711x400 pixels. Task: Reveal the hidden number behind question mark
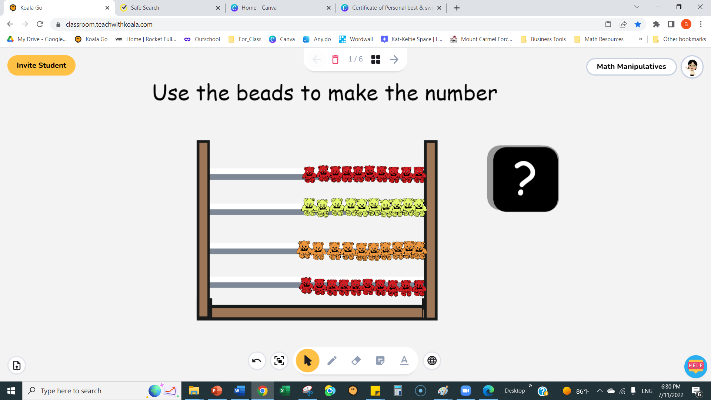[523, 179]
